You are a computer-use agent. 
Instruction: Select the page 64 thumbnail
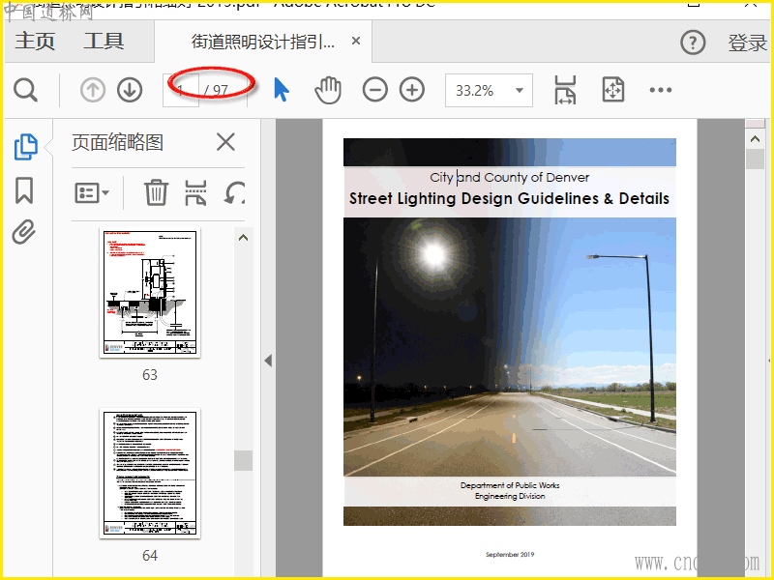coord(150,474)
